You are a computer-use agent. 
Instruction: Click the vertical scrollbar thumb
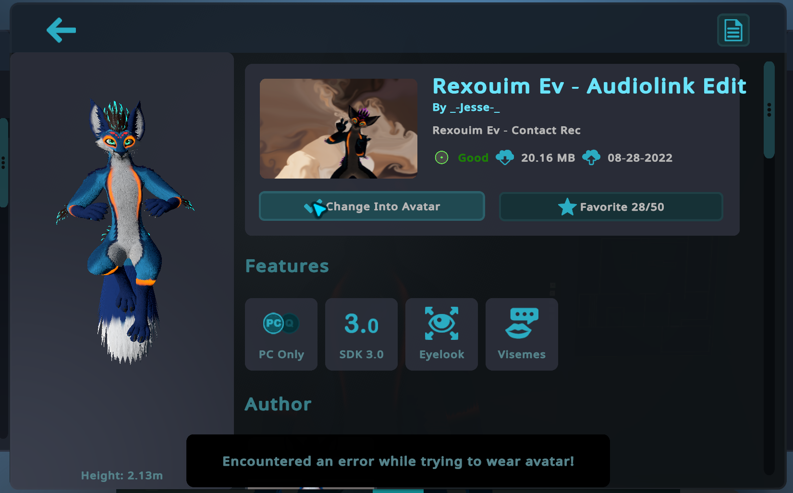click(x=769, y=109)
